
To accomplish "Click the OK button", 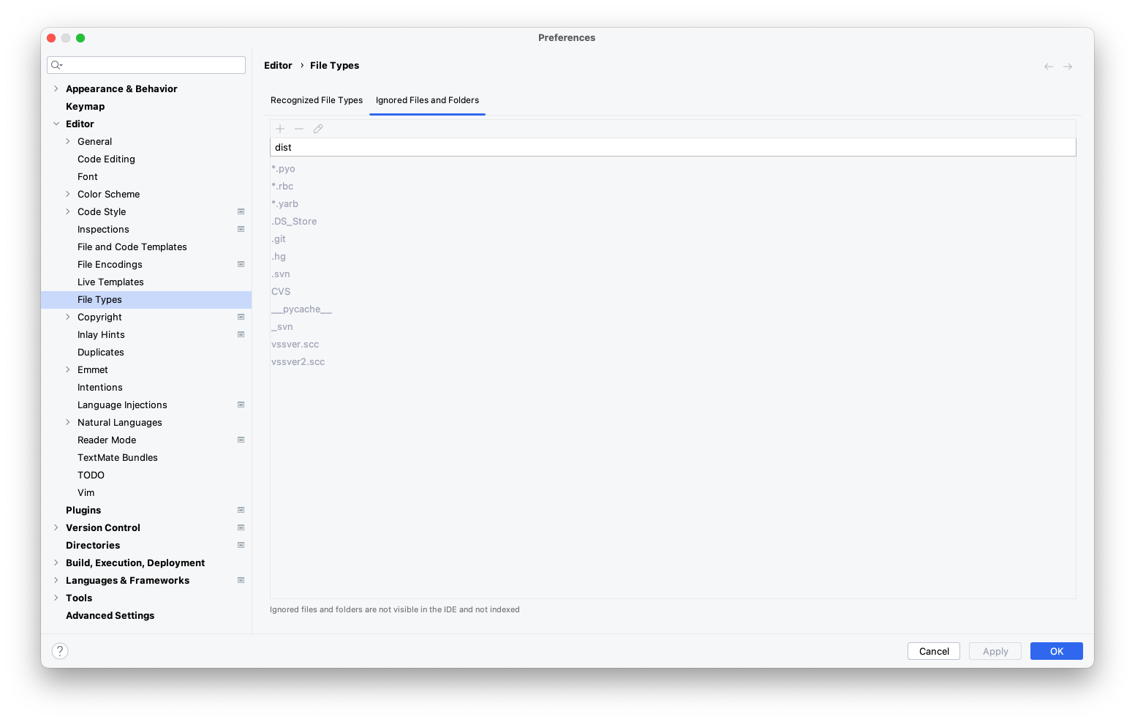I will tap(1056, 651).
